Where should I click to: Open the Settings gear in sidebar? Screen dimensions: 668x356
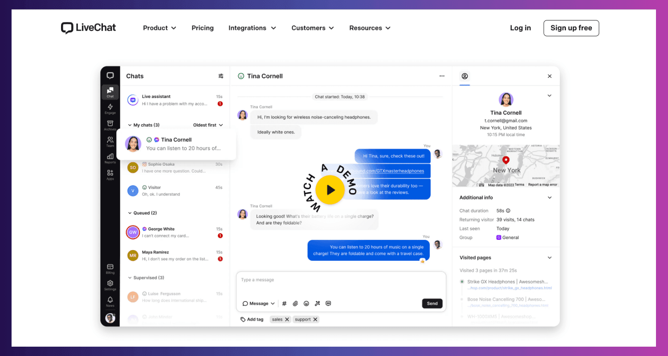point(110,285)
